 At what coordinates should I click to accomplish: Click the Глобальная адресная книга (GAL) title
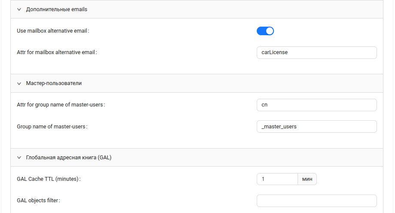coord(69,158)
